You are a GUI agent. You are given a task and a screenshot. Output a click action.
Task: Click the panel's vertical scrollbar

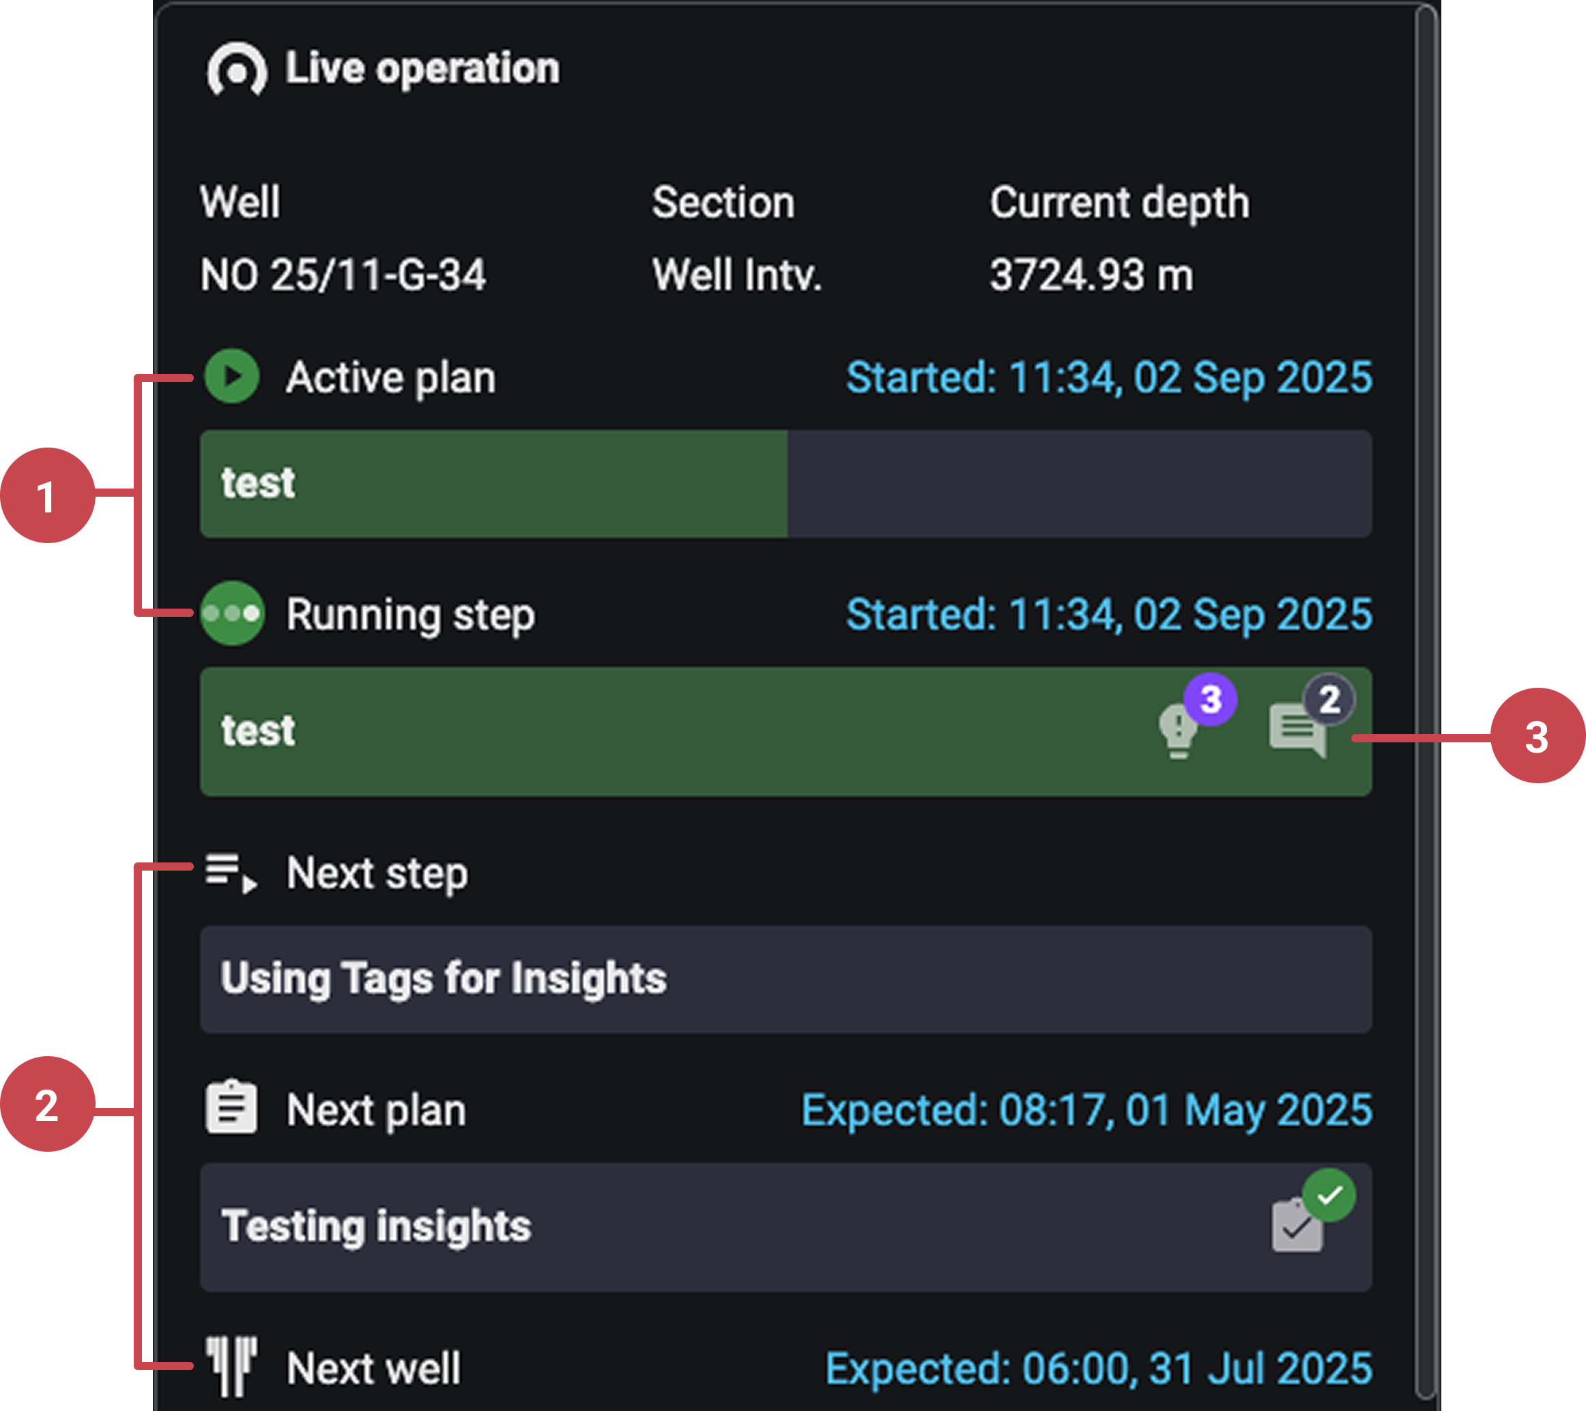pos(1425,698)
